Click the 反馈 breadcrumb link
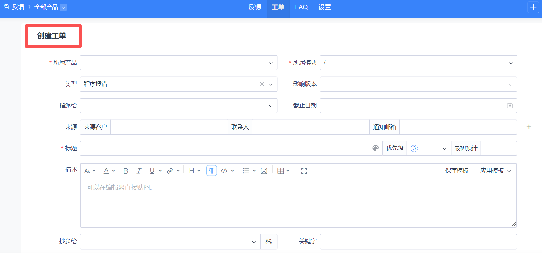The image size is (542, 253). tap(18, 7)
